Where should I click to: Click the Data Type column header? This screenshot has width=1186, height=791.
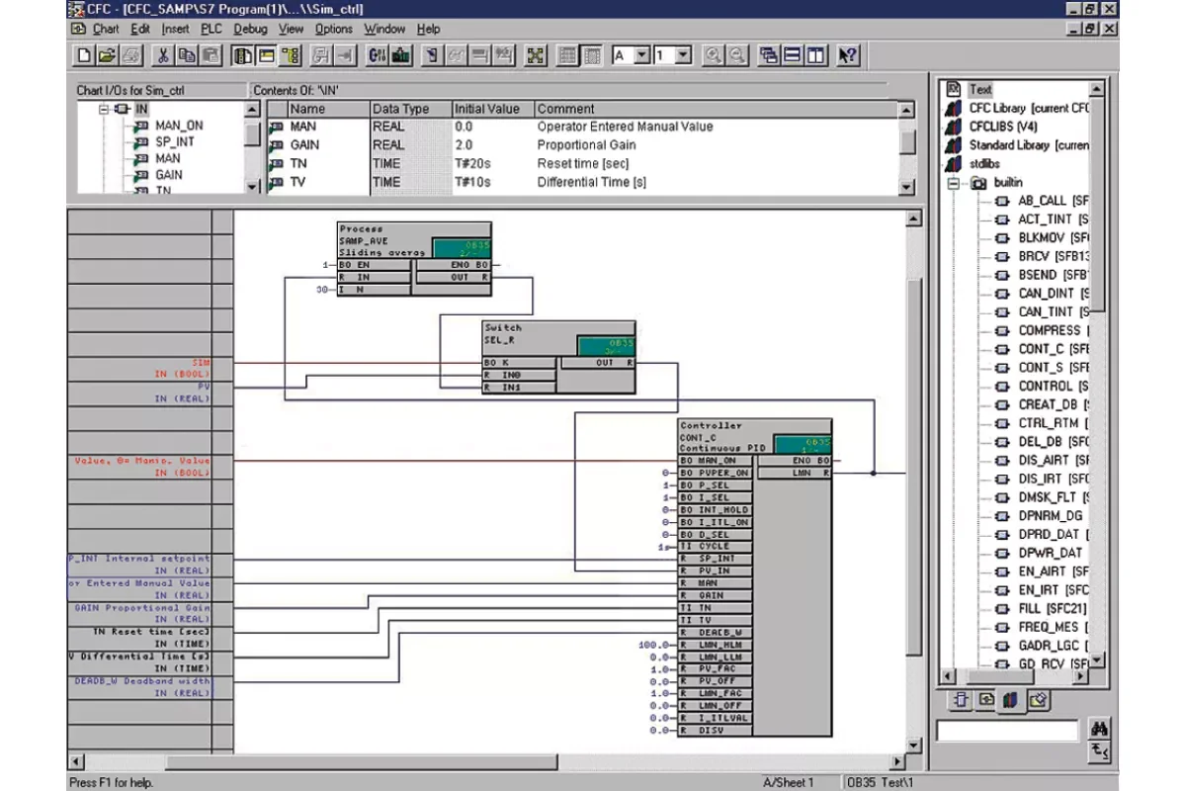(x=410, y=109)
